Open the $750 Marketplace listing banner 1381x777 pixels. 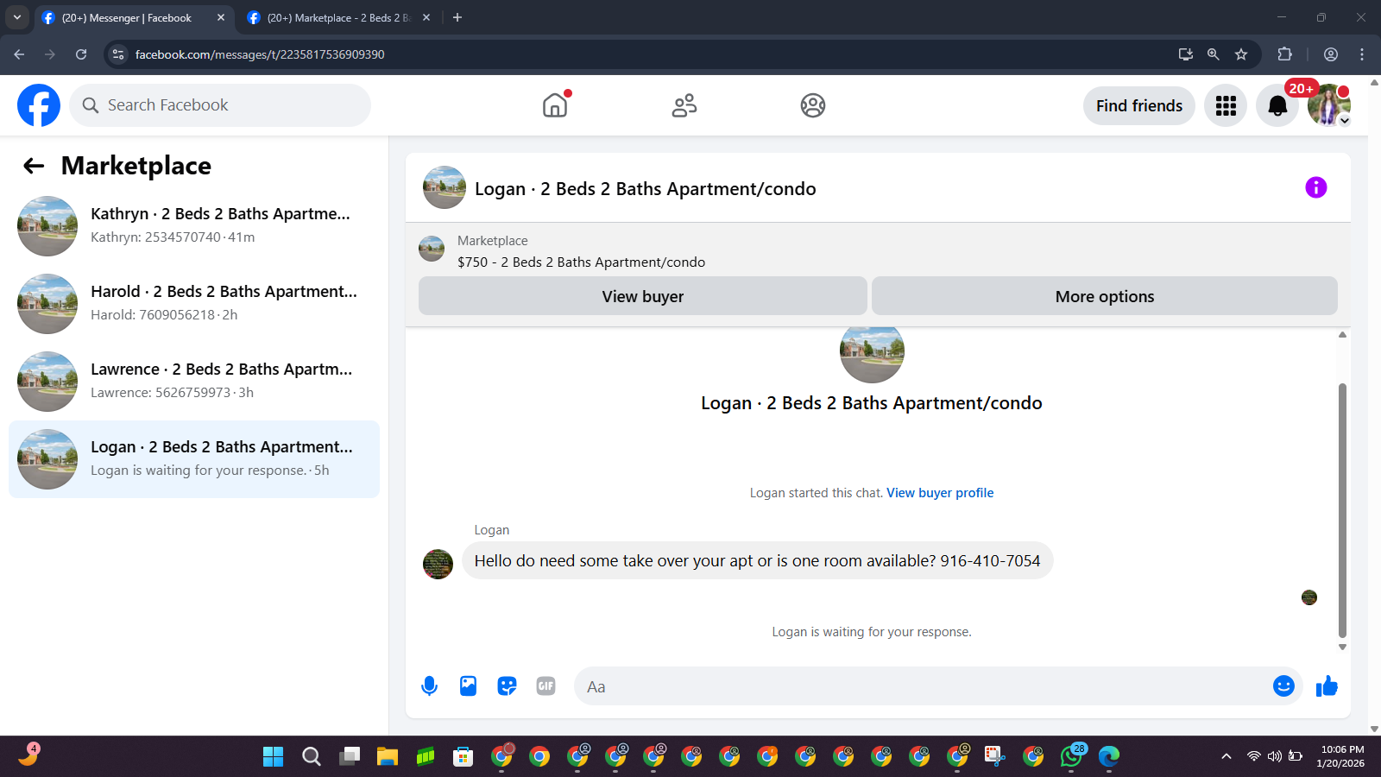click(x=878, y=251)
